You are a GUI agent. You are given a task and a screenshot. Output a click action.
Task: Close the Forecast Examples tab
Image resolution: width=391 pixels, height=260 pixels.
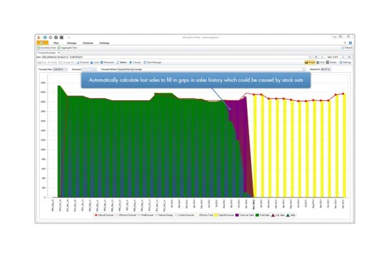(x=59, y=53)
